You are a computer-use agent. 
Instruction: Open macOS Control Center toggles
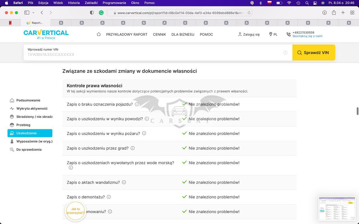315,3
